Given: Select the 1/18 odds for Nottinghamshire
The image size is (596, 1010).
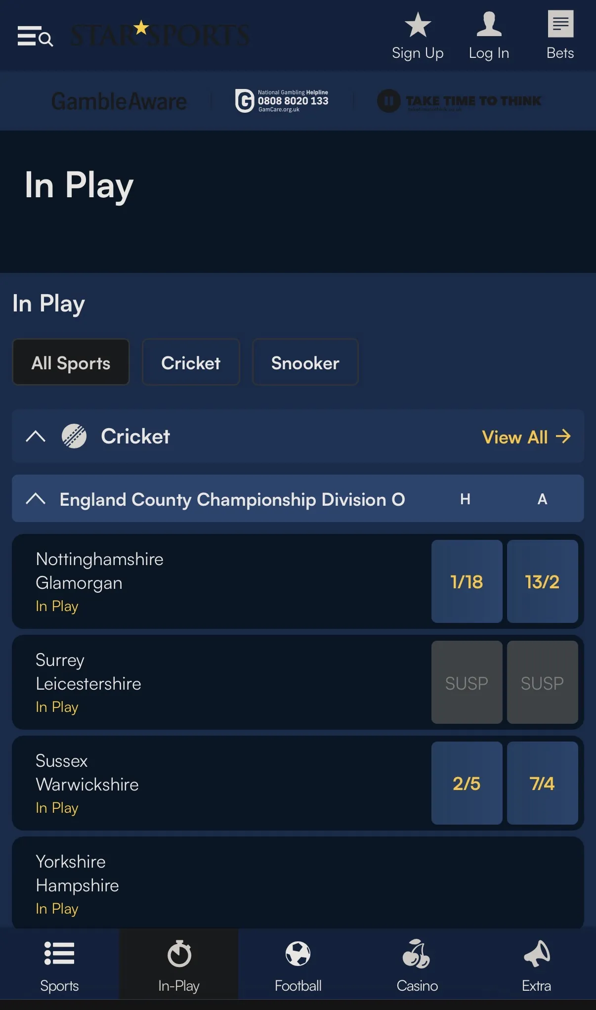Looking at the screenshot, I should coord(466,582).
